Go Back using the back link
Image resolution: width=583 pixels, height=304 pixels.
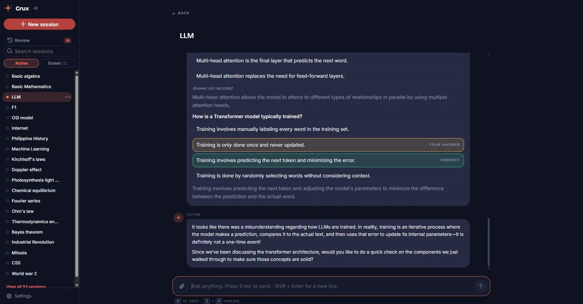coord(181,13)
